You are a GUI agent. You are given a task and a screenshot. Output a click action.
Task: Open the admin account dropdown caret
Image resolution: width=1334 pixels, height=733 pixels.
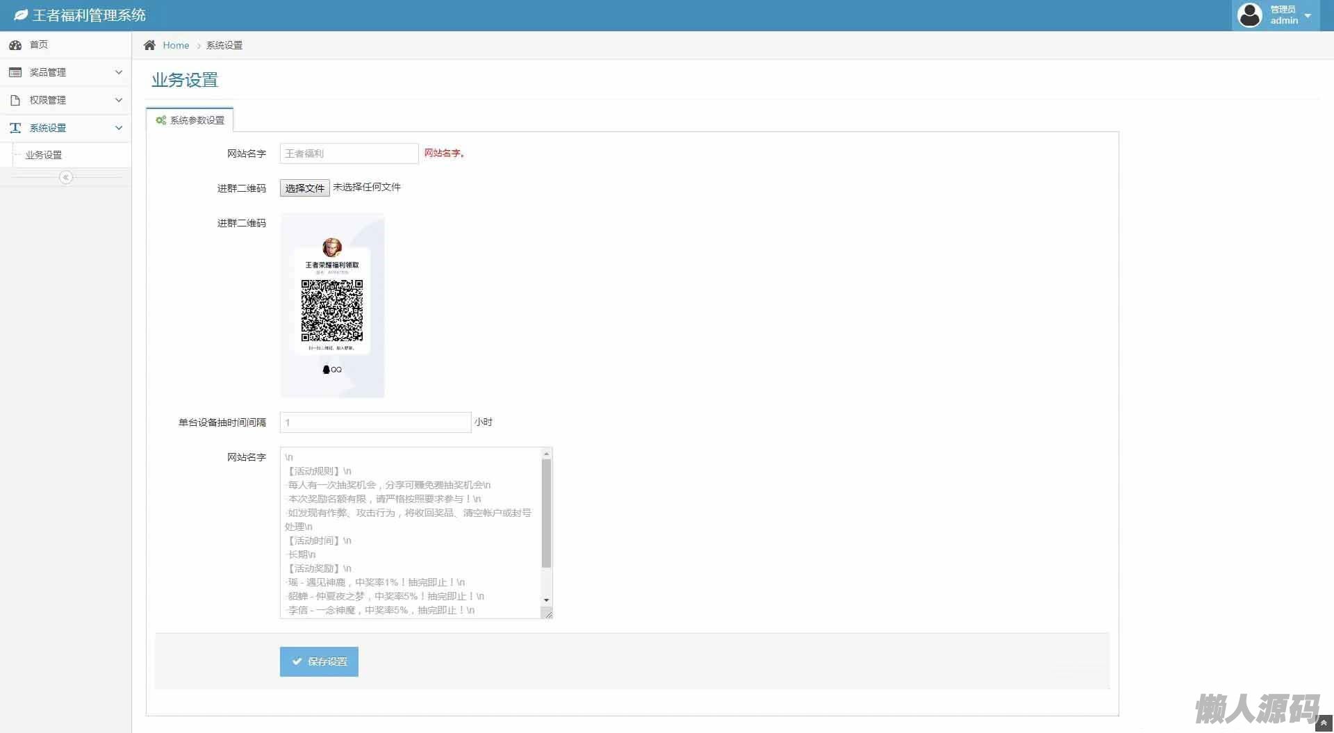[1308, 15]
